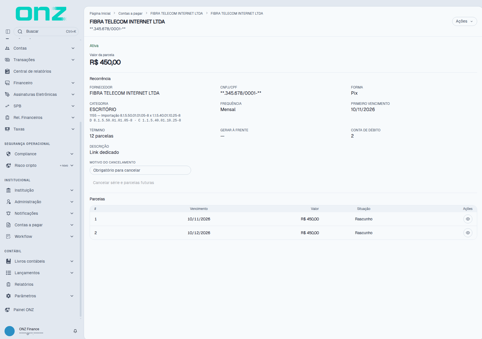This screenshot has width=482, height=339.
Task: View parcela 1 with eye icon
Action: click(468, 219)
